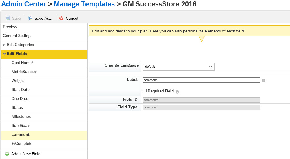Click the yellow help tip about editing fields

tap(189, 31)
